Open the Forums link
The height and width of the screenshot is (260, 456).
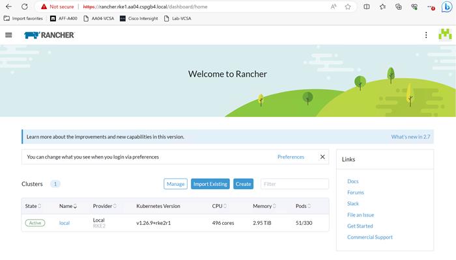[x=356, y=192]
